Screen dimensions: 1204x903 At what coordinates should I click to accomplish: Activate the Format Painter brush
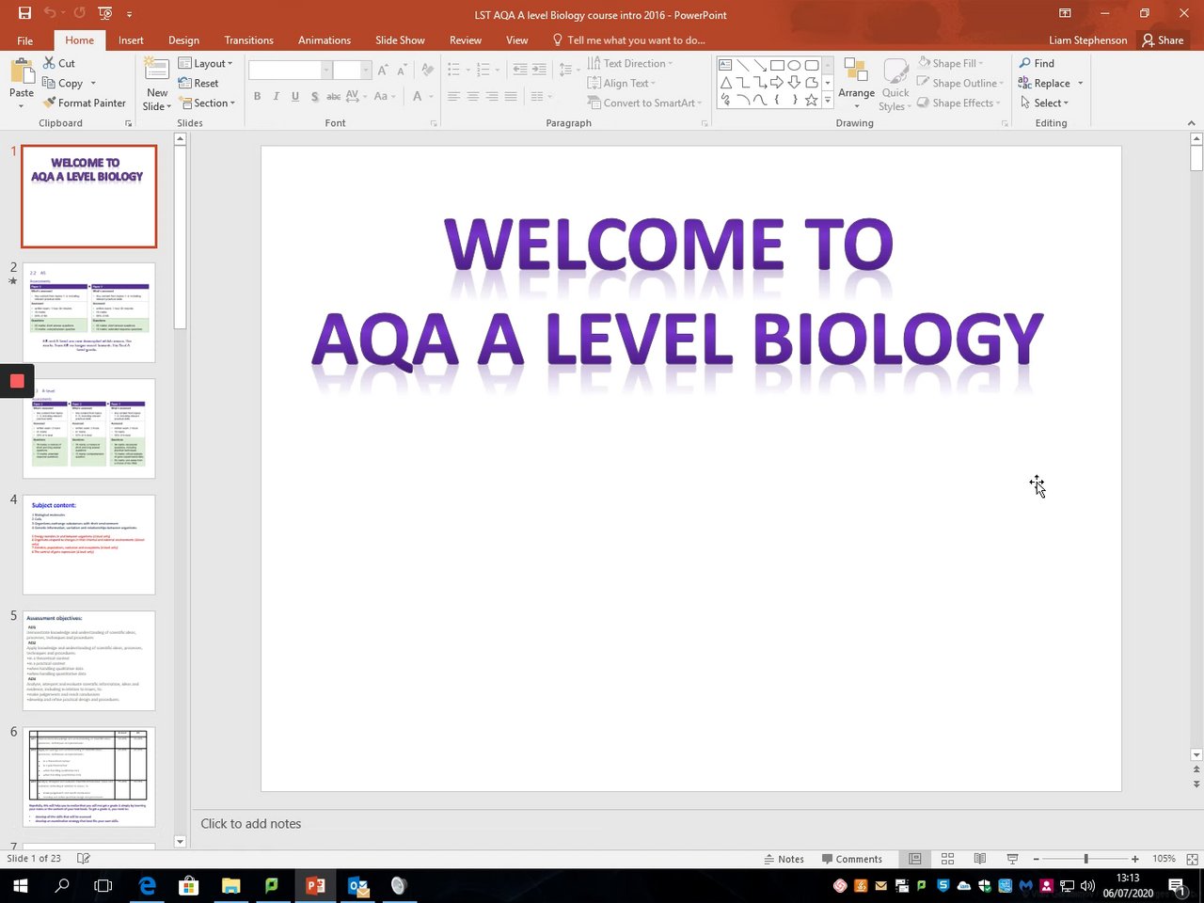(x=50, y=103)
